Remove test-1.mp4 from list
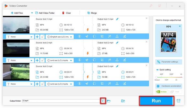The width and height of the screenshot is (187, 108). coord(147,18)
